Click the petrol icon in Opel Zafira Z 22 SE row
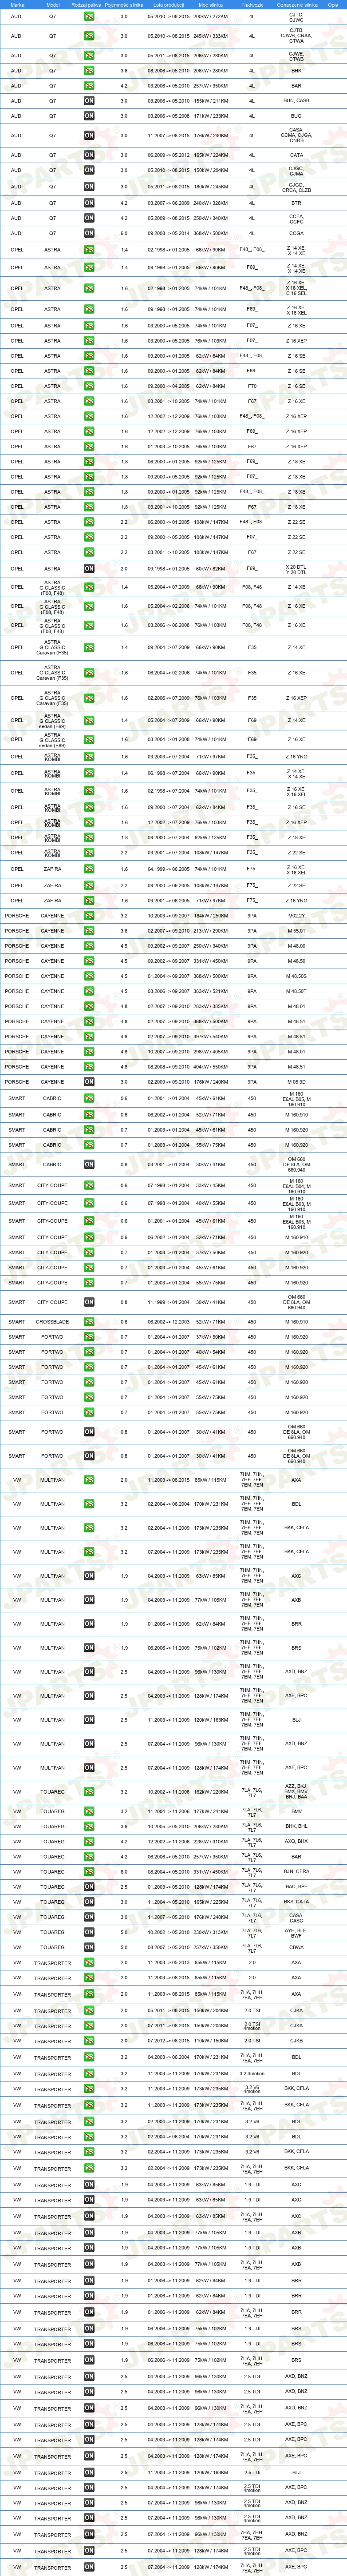This screenshot has height=2576, width=347. (x=89, y=885)
